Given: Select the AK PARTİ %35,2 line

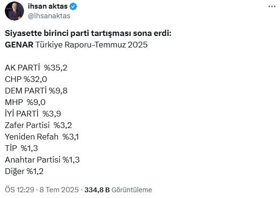Looking at the screenshot, I should click(36, 68).
